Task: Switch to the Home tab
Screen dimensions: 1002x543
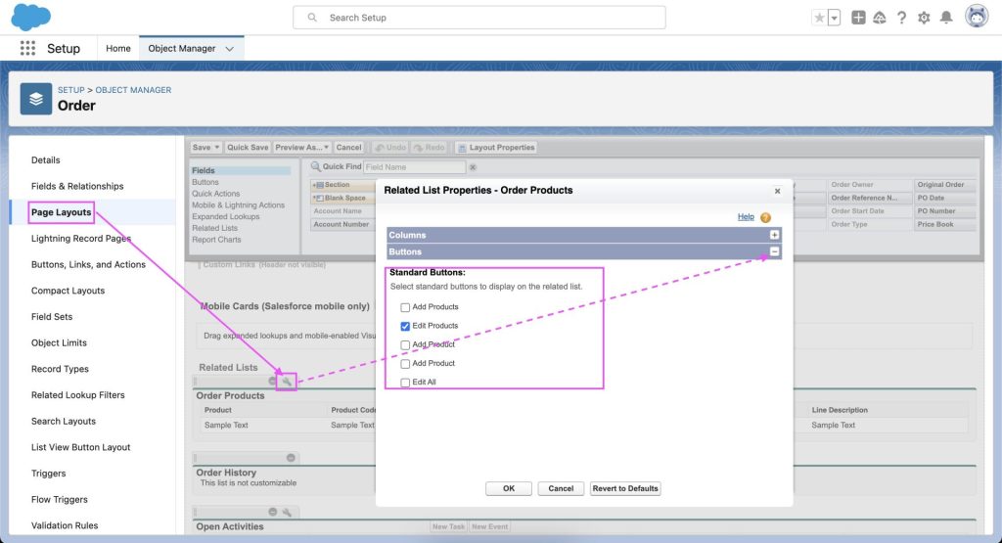Action: pos(118,48)
